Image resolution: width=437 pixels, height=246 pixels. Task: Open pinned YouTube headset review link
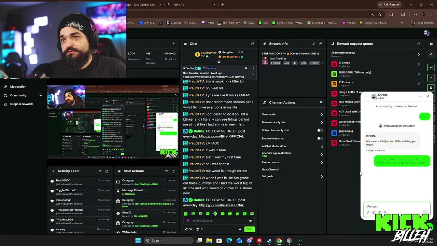click(x=213, y=77)
